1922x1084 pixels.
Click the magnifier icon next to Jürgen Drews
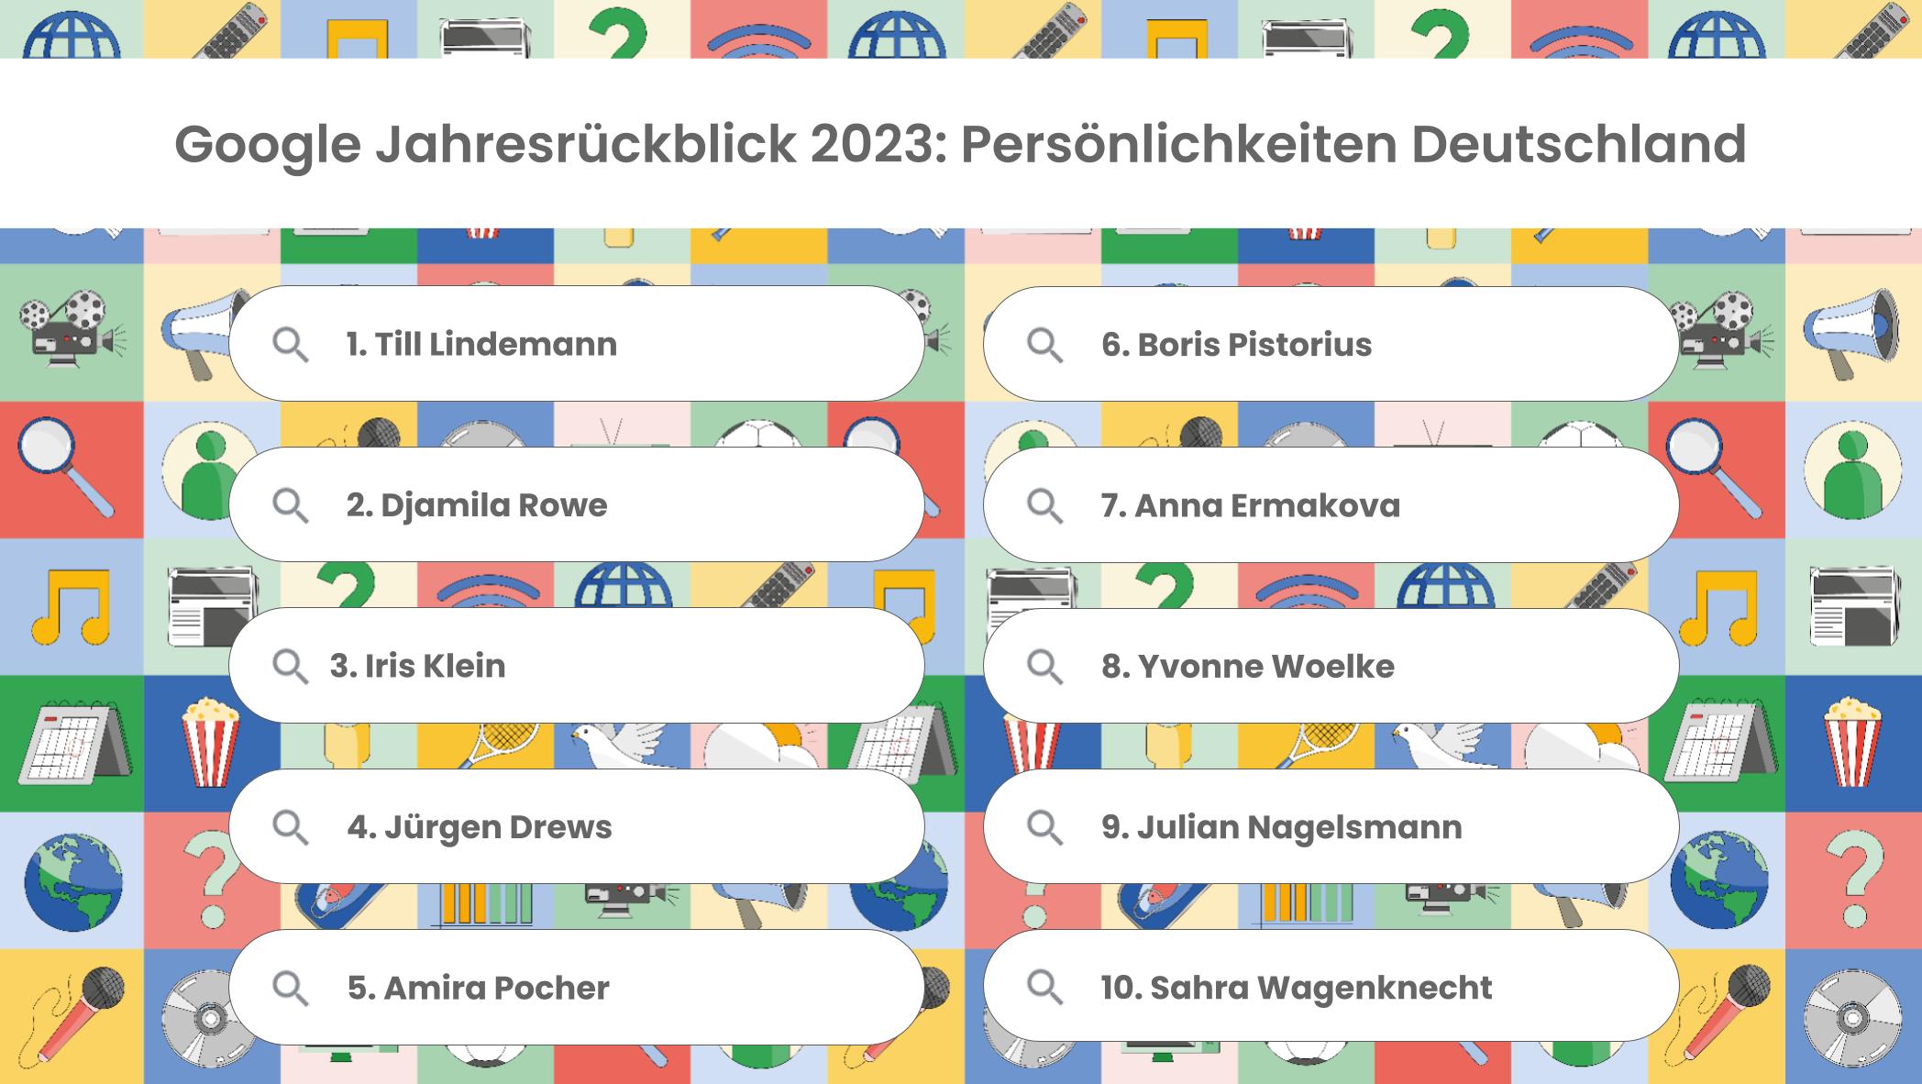click(x=291, y=827)
